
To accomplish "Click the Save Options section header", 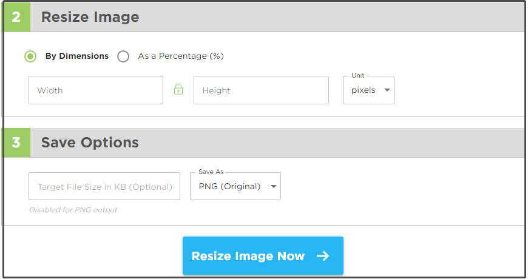I will [x=90, y=143].
